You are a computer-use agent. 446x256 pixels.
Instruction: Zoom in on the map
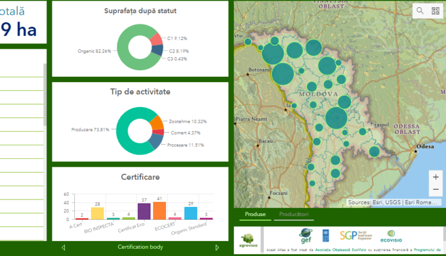point(435,177)
